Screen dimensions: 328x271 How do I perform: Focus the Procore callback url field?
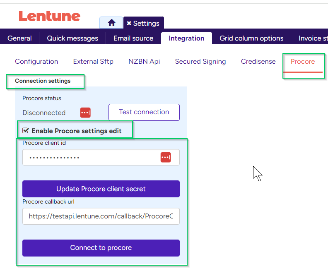101,216
